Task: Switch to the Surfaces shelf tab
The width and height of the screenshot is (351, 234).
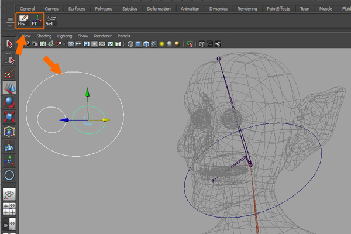Action: pyautogui.click(x=77, y=9)
